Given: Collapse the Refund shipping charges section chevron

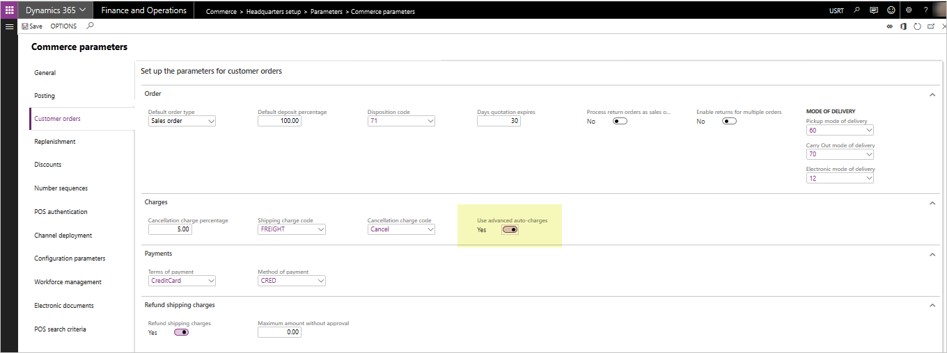Looking at the screenshot, I should point(933,306).
